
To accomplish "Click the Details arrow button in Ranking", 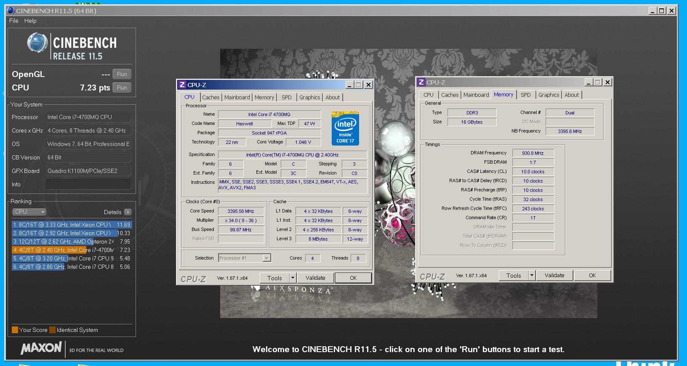I will pyautogui.click(x=128, y=212).
